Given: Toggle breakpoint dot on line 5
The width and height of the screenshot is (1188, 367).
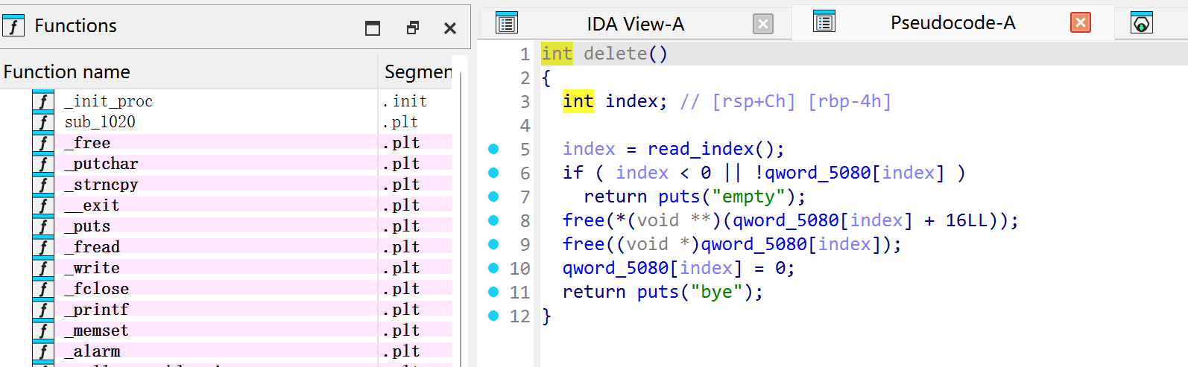Looking at the screenshot, I should pos(493,149).
